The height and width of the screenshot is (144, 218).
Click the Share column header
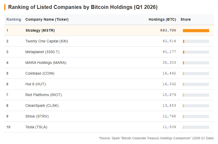[186, 19]
